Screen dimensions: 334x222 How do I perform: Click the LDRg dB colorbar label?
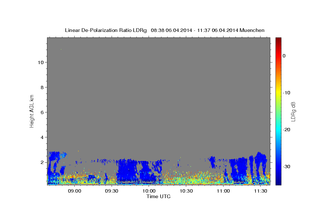293,112
